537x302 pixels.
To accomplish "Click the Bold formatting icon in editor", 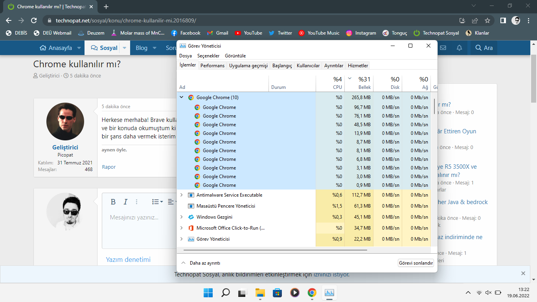I will click(x=113, y=202).
